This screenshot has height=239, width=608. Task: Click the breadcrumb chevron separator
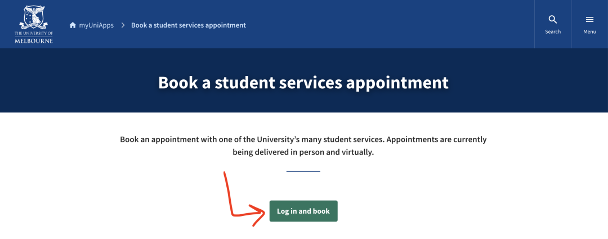pyautogui.click(x=123, y=25)
